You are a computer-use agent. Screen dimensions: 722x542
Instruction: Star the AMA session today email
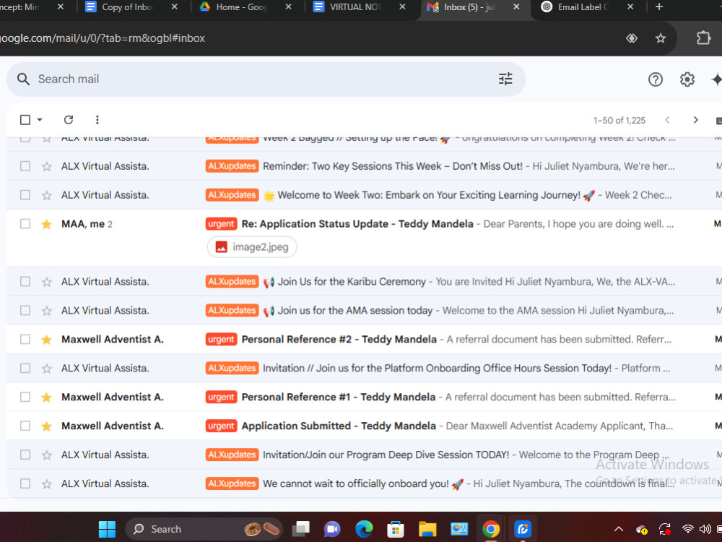pyautogui.click(x=46, y=311)
